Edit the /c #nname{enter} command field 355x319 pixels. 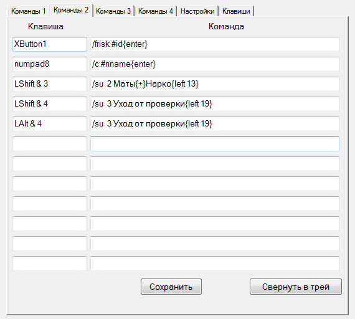click(215, 64)
